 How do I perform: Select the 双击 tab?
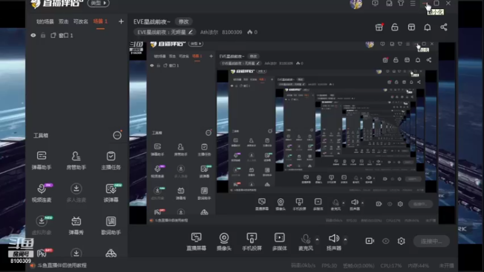tap(64, 22)
